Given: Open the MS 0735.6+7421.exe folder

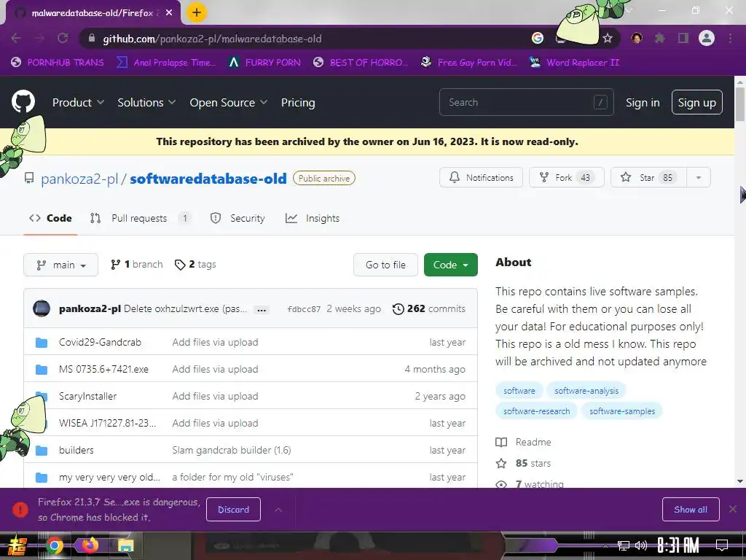Looking at the screenshot, I should pos(103,370).
